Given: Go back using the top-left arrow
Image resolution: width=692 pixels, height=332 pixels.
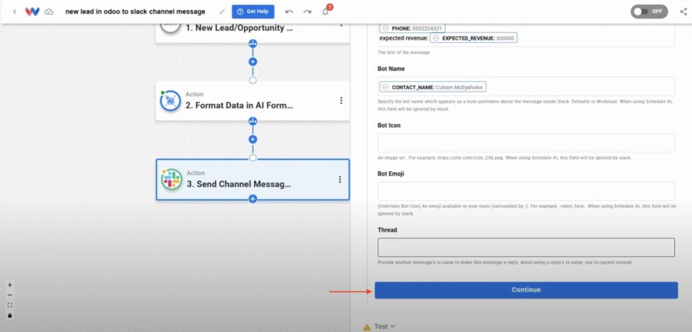Looking at the screenshot, I should click(x=15, y=11).
